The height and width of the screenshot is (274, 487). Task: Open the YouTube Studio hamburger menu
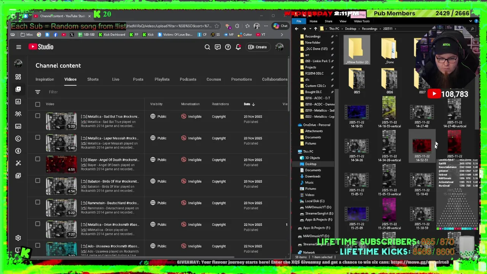19,47
